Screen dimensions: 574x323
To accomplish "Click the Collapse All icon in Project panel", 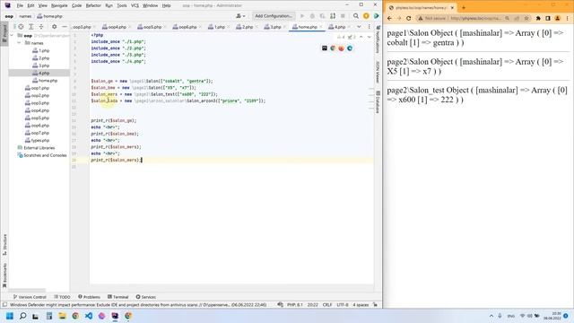I will tap(41, 27).
